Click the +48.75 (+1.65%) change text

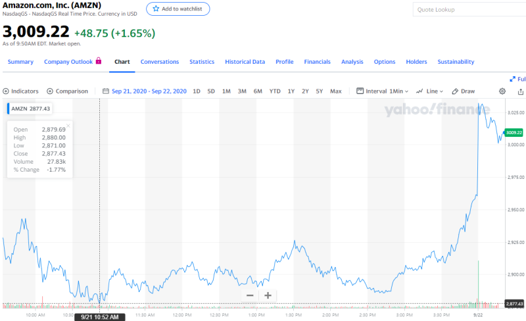(x=114, y=34)
